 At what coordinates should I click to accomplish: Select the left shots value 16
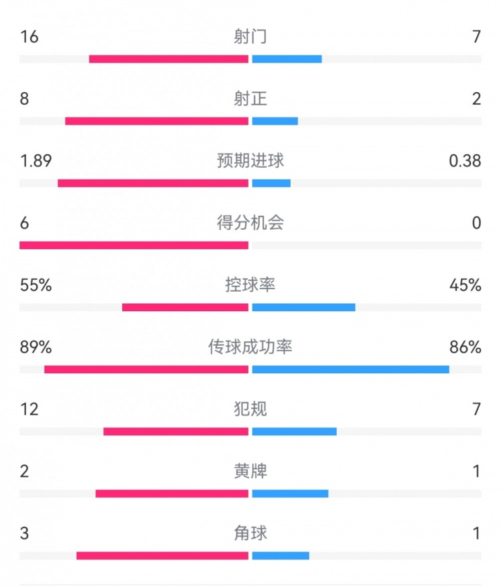[x=29, y=37]
